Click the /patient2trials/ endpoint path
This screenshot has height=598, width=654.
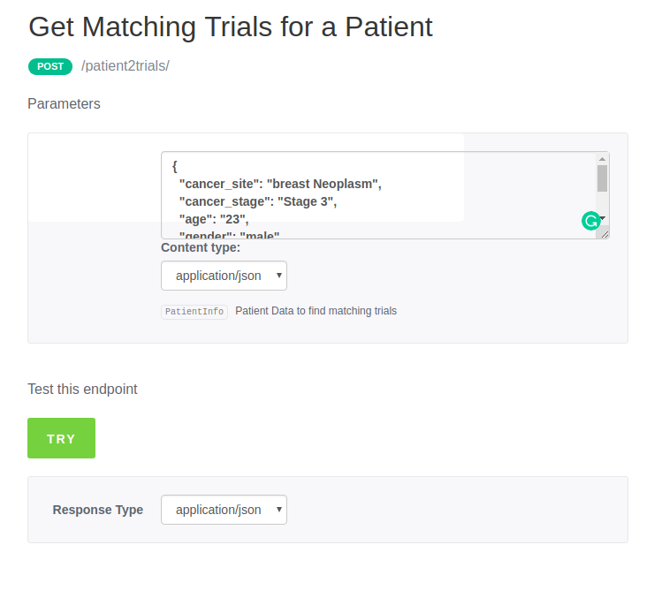tap(125, 66)
